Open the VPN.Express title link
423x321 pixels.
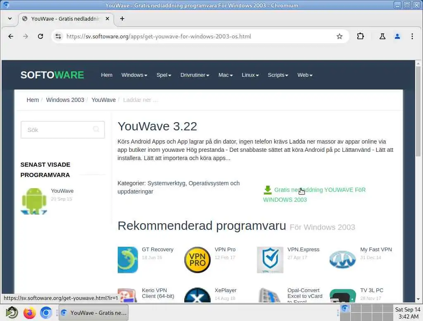[x=303, y=250]
